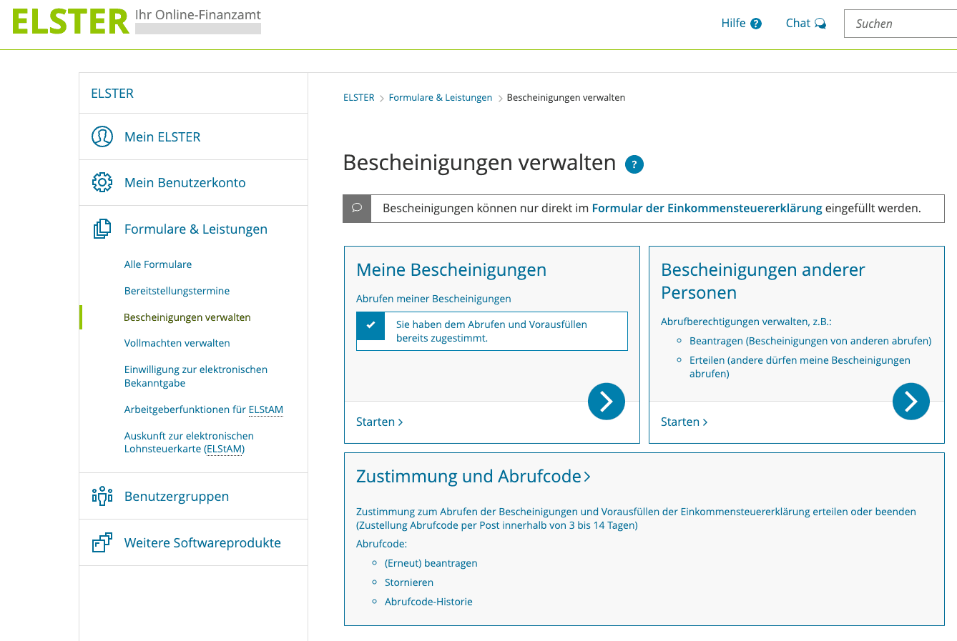Image resolution: width=957 pixels, height=641 pixels.
Task: Open the Chat speech bubble icon
Action: (x=820, y=24)
